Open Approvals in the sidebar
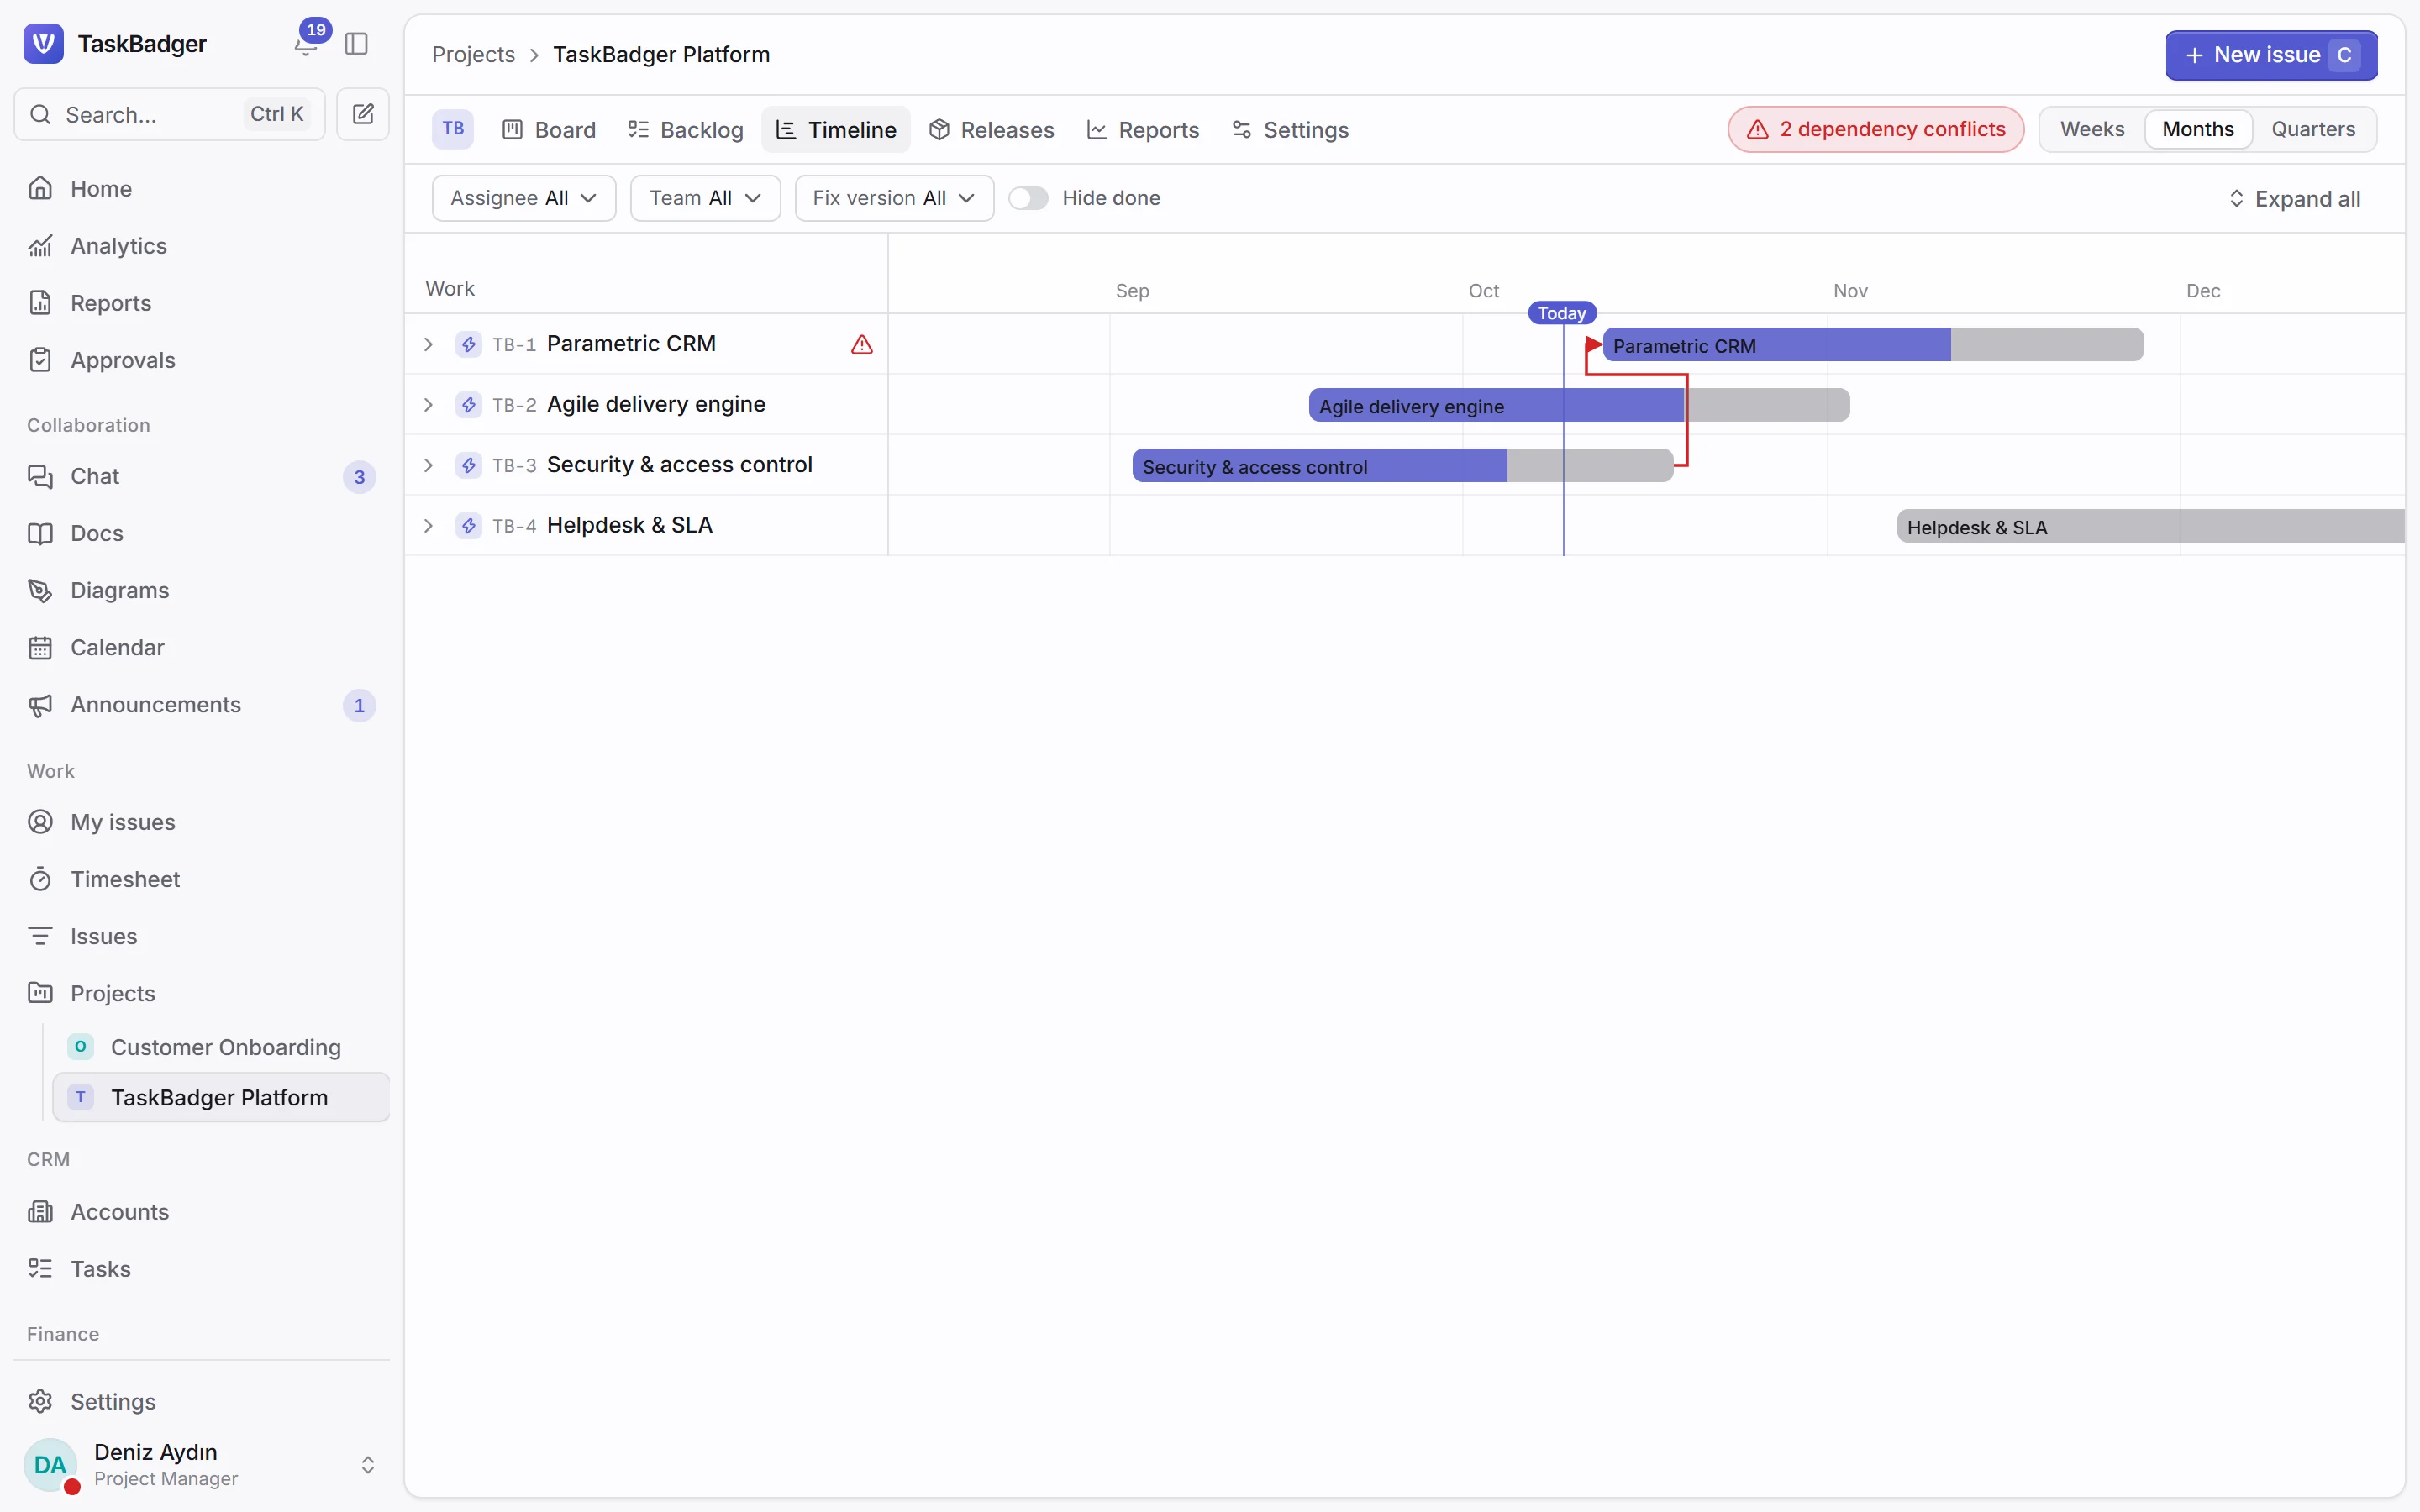Image resolution: width=2420 pixels, height=1512 pixels. point(201,360)
